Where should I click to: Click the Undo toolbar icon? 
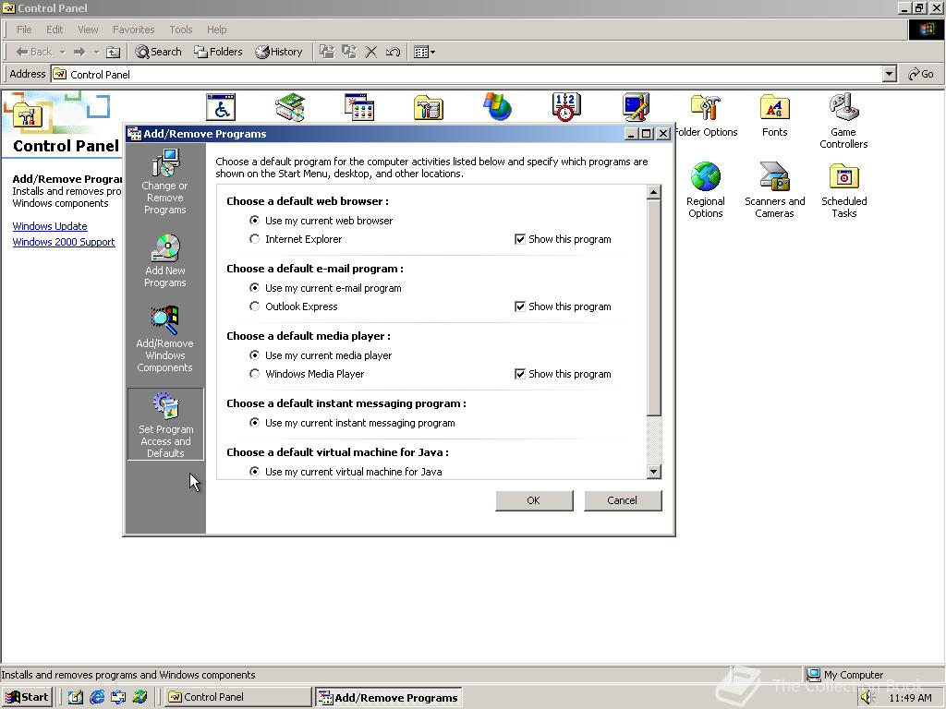[393, 52]
